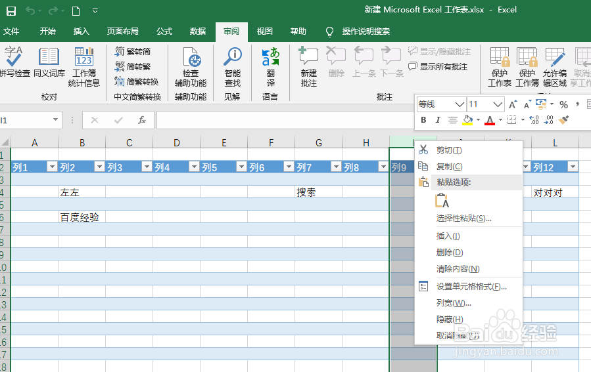Switch to the 插入 tab
Image resolution: width=591 pixels, height=372 pixels.
81,31
